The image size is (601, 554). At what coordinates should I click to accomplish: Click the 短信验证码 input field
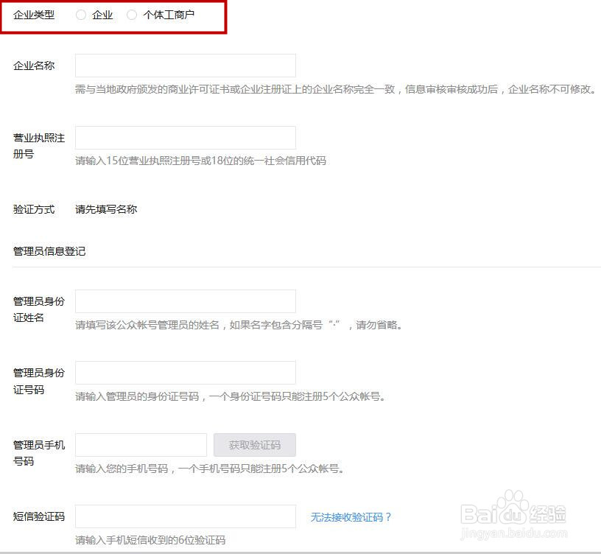click(185, 516)
